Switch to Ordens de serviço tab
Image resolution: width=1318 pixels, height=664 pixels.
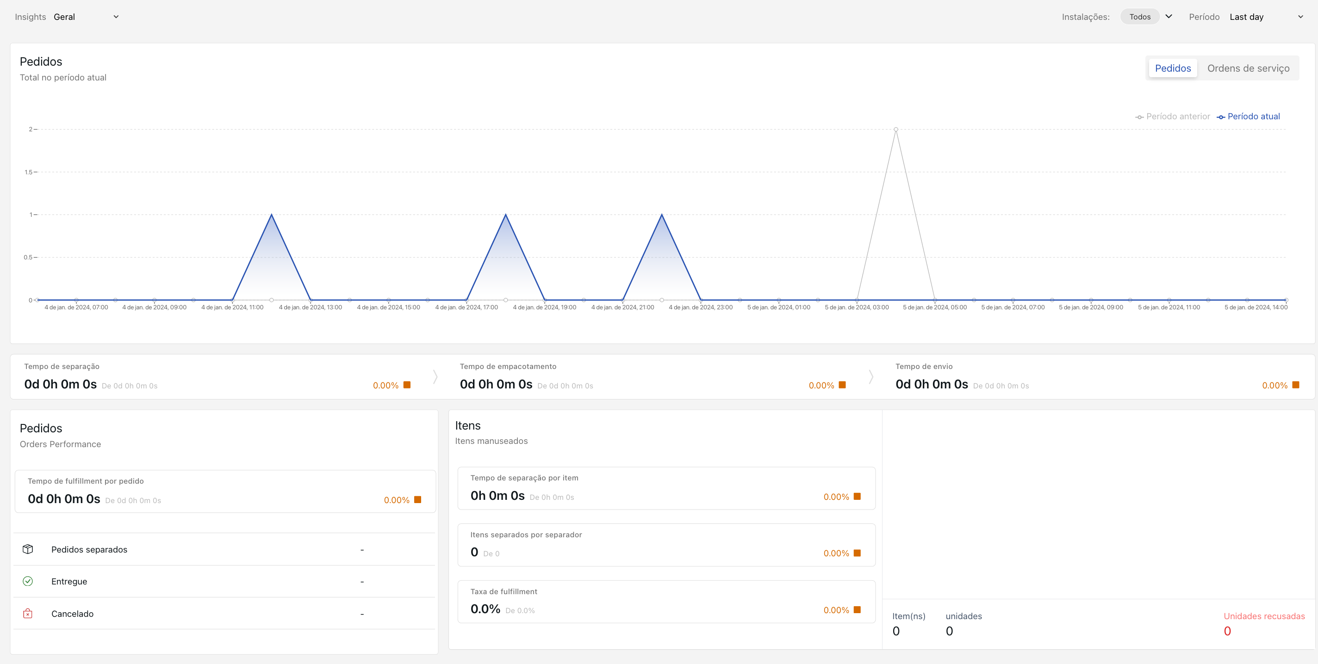(1248, 68)
